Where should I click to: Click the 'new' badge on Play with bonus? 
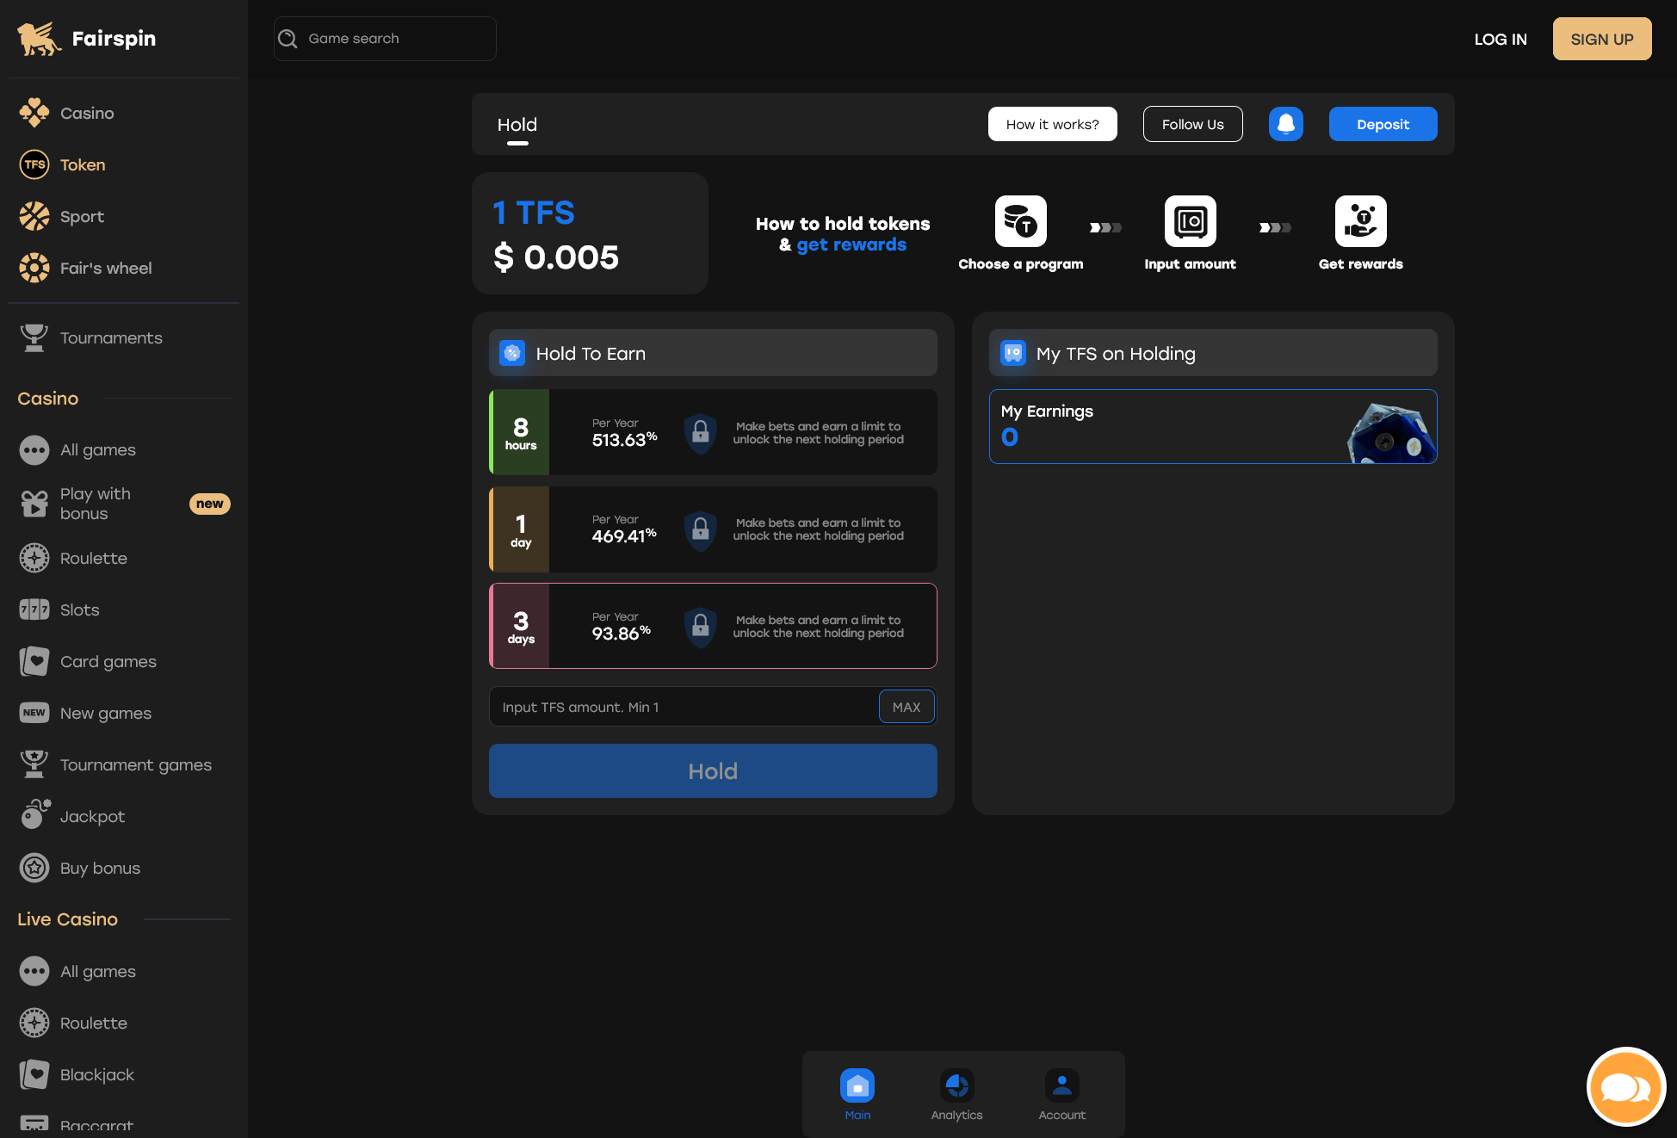click(x=210, y=504)
